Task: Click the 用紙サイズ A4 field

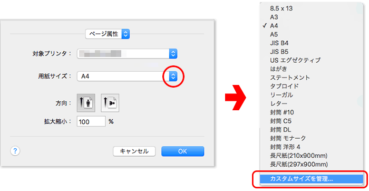Action: (x=127, y=77)
